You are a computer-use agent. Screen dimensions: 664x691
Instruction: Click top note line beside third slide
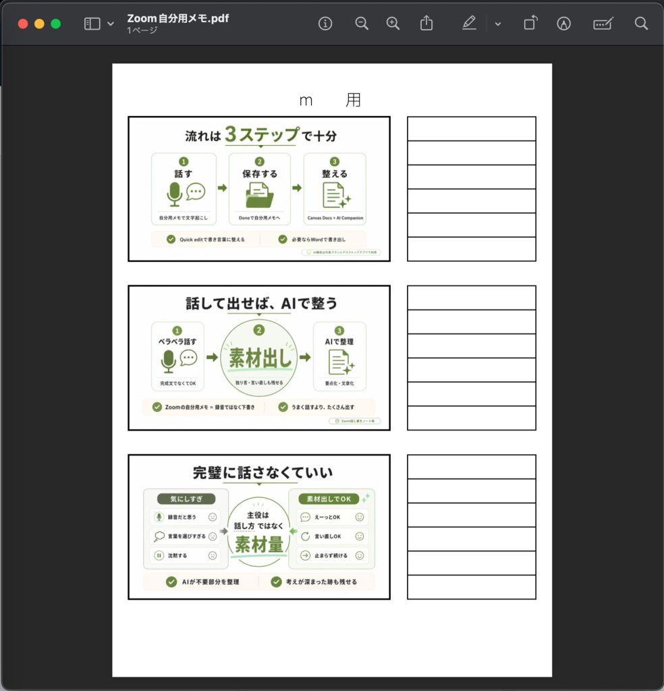pyautogui.click(x=472, y=467)
